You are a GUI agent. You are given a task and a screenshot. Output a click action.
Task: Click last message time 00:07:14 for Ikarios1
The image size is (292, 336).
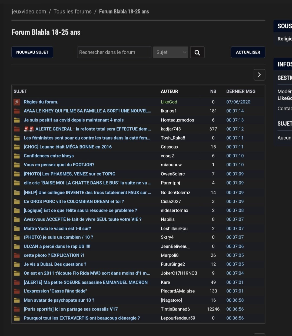click(x=235, y=111)
